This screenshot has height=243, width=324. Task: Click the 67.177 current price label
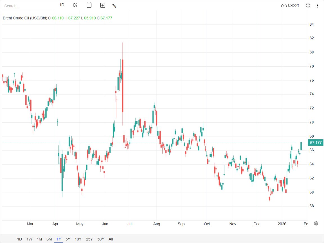pyautogui.click(x=316, y=143)
